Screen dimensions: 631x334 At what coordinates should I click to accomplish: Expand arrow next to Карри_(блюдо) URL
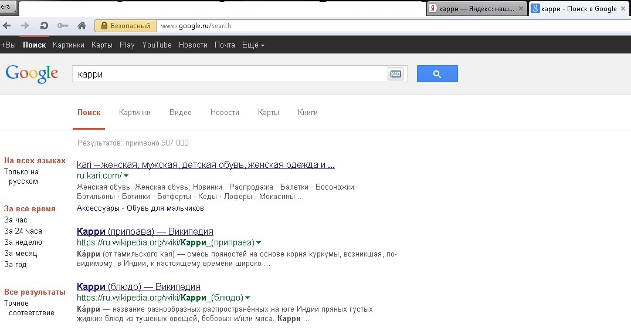pyautogui.click(x=247, y=298)
